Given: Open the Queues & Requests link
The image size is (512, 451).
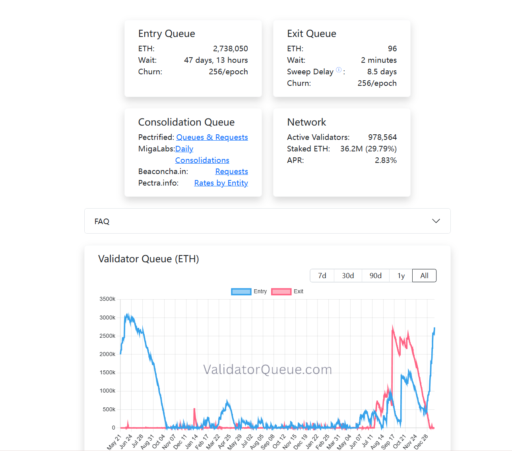Looking at the screenshot, I should coord(212,137).
